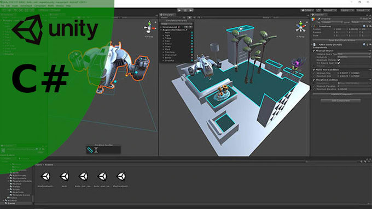This screenshot has width=372, height=209.
Task: Toggle Dropship status dot in hierarchy
Action: point(191,61)
